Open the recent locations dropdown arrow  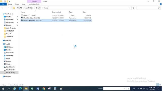[x=8, y=8]
